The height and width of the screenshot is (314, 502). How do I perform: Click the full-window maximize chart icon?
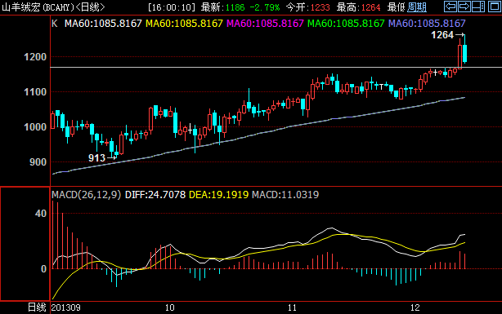point(494,7)
